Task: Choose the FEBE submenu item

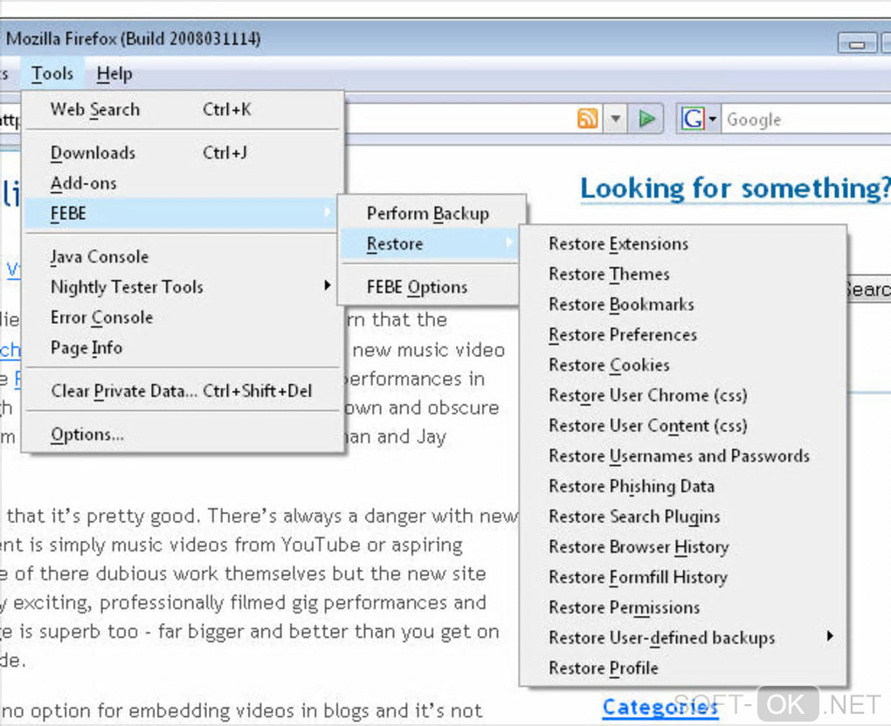Action: pyautogui.click(x=183, y=214)
